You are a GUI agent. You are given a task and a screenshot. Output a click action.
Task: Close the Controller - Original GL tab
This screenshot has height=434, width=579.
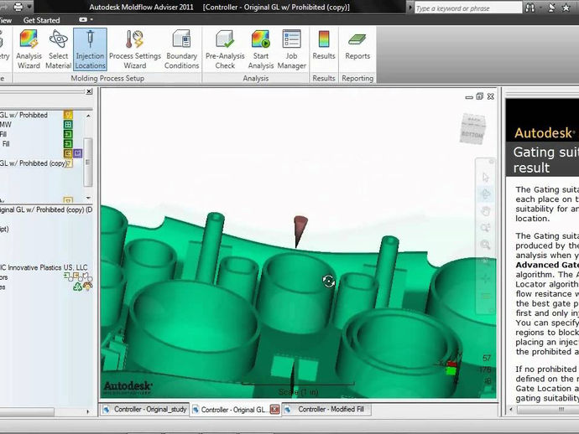274,410
